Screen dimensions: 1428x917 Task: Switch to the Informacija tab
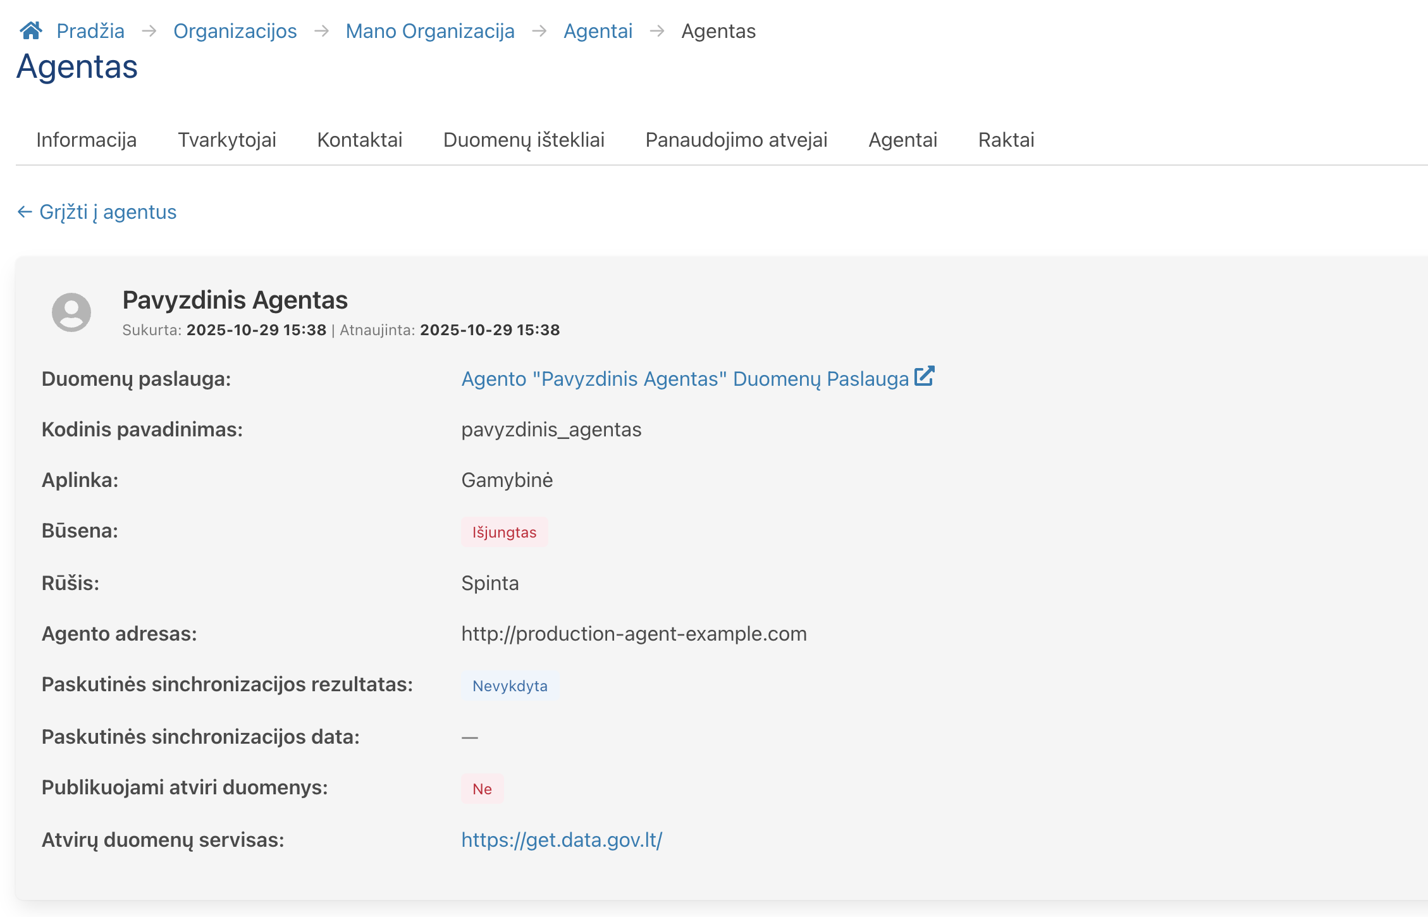(87, 140)
